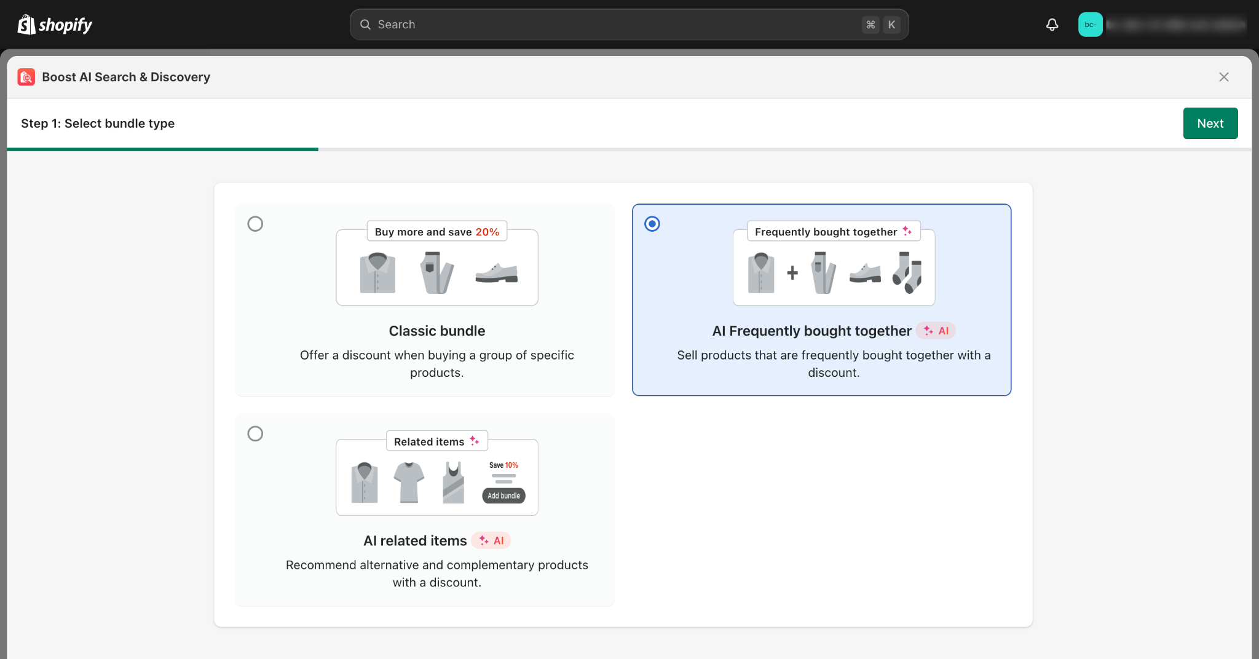Click the search magnifier icon

365,25
